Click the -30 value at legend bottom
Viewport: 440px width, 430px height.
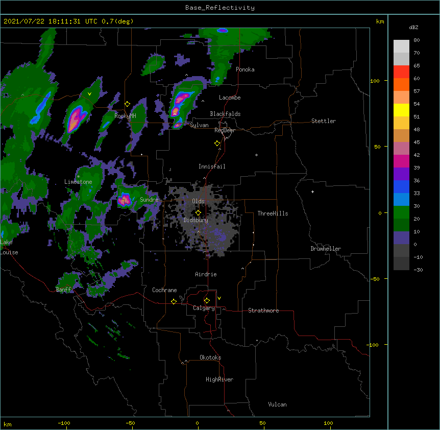(418, 270)
